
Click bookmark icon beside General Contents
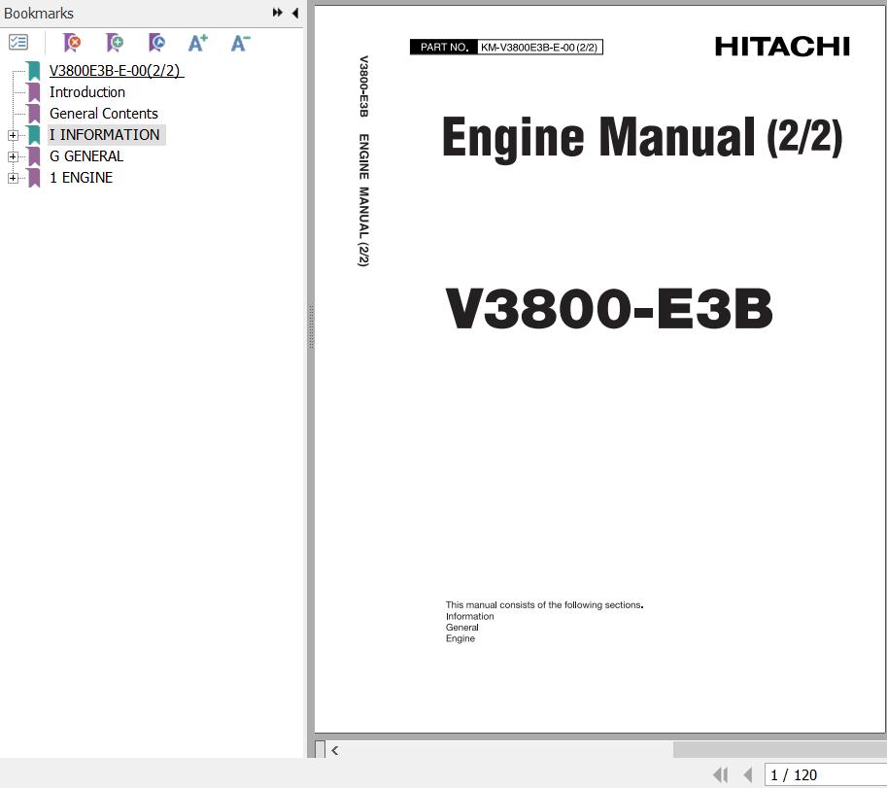pyautogui.click(x=34, y=114)
